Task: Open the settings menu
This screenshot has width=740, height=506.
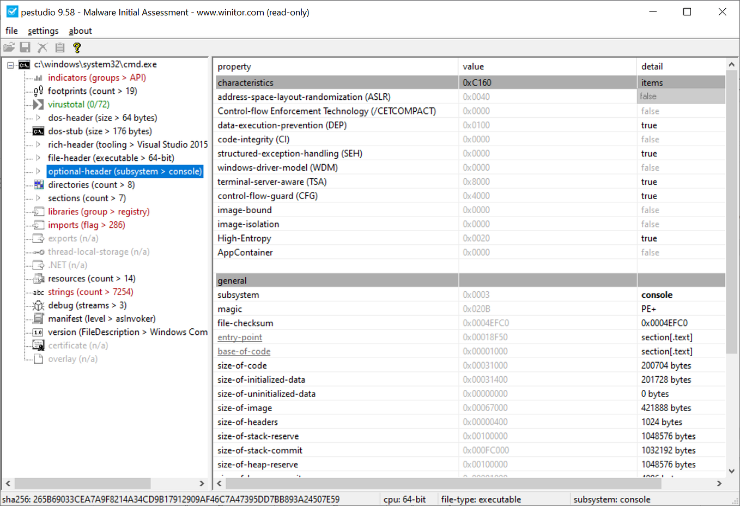Action: (x=43, y=31)
